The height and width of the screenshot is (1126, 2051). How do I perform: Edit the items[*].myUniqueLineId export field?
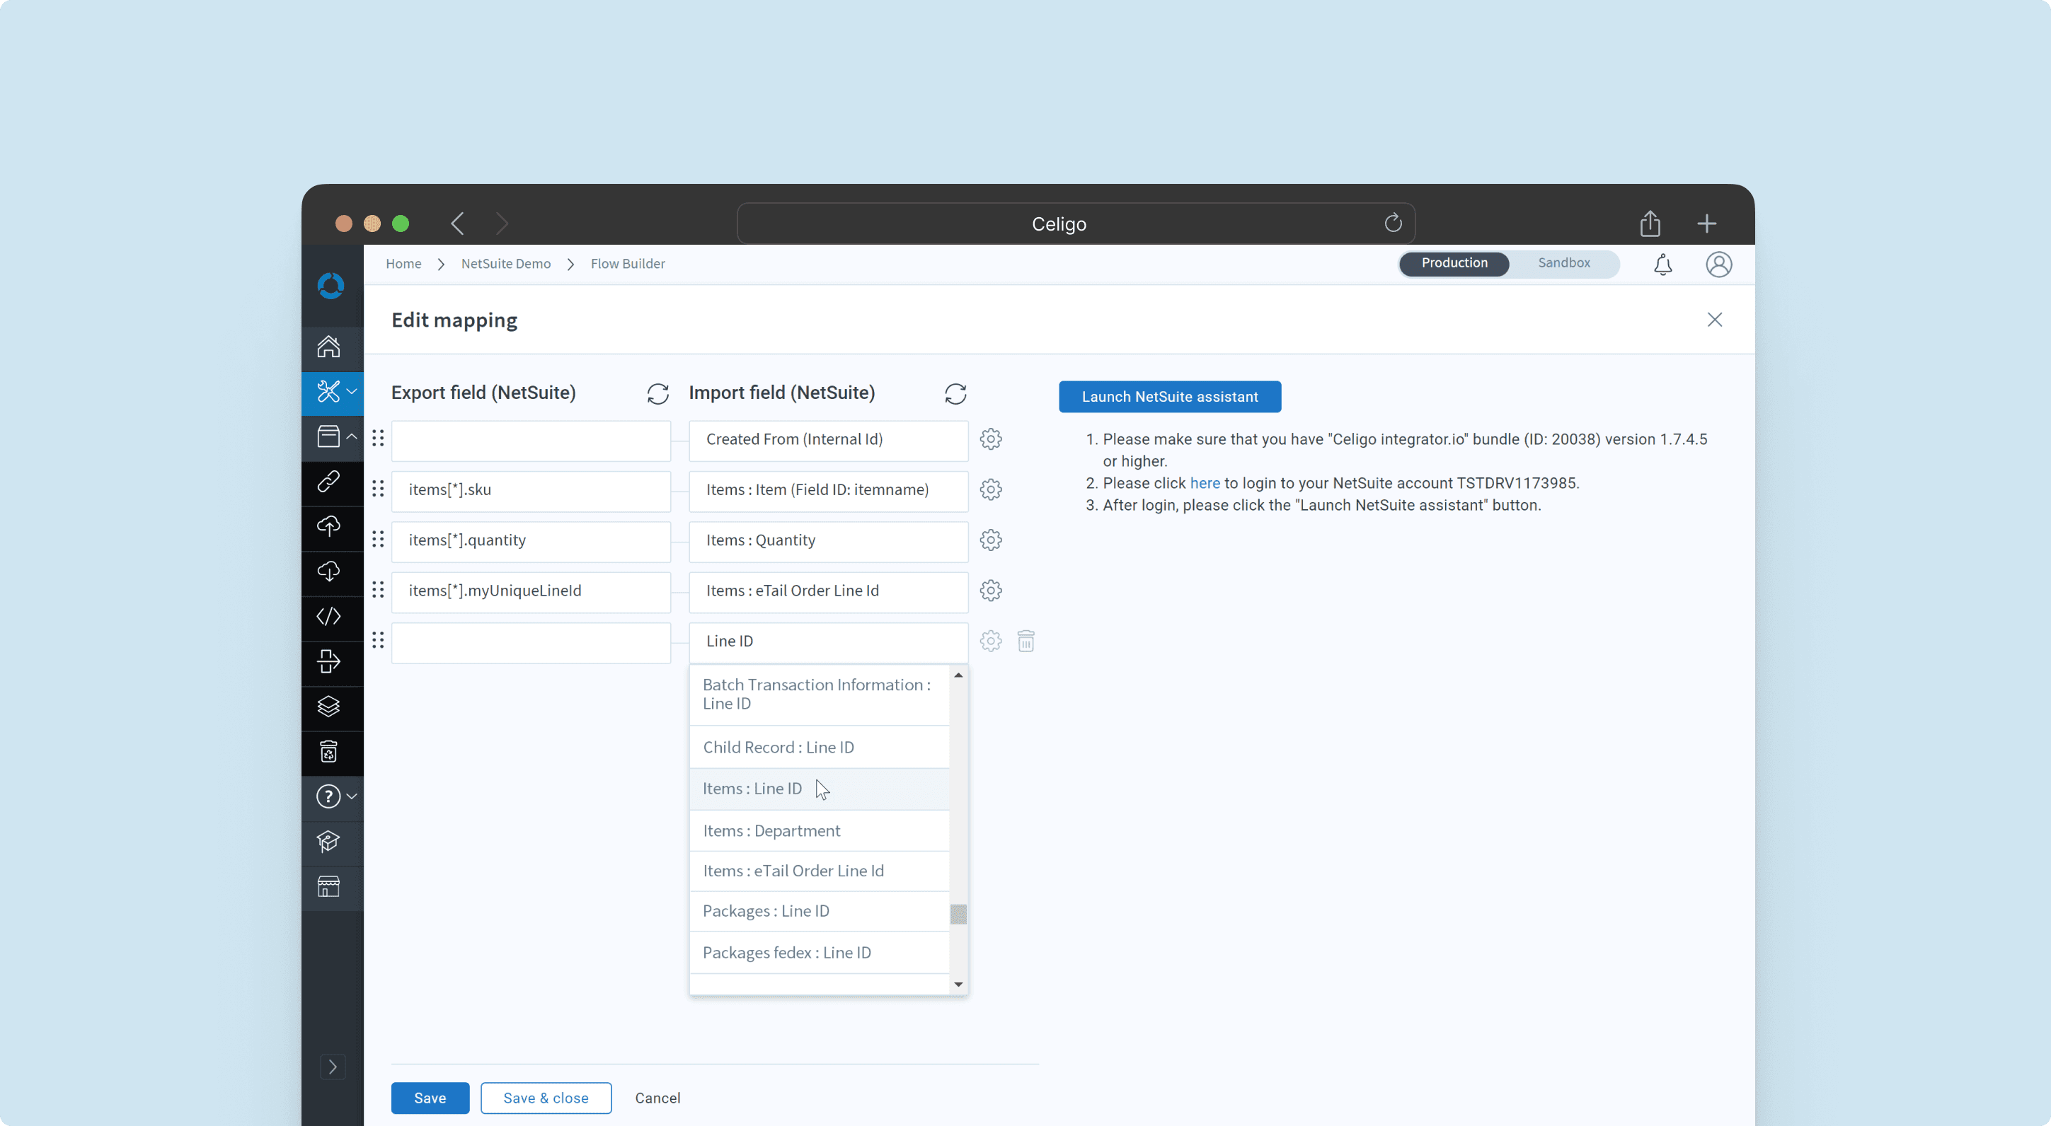(530, 591)
